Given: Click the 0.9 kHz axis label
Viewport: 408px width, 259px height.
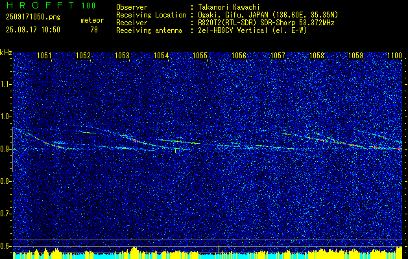Looking at the screenshot, I should [x=5, y=149].
